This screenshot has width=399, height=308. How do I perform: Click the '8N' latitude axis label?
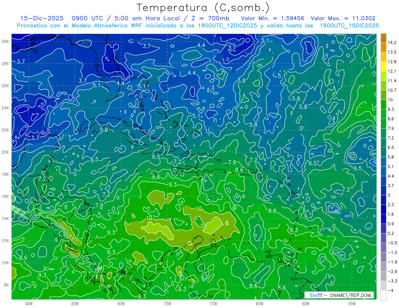pyautogui.click(x=6, y=285)
